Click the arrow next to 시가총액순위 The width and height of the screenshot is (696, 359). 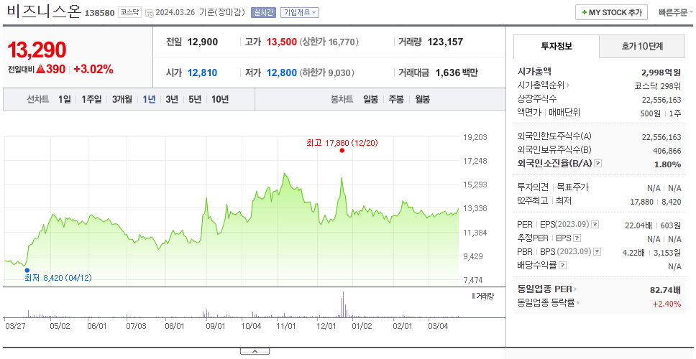568,85
